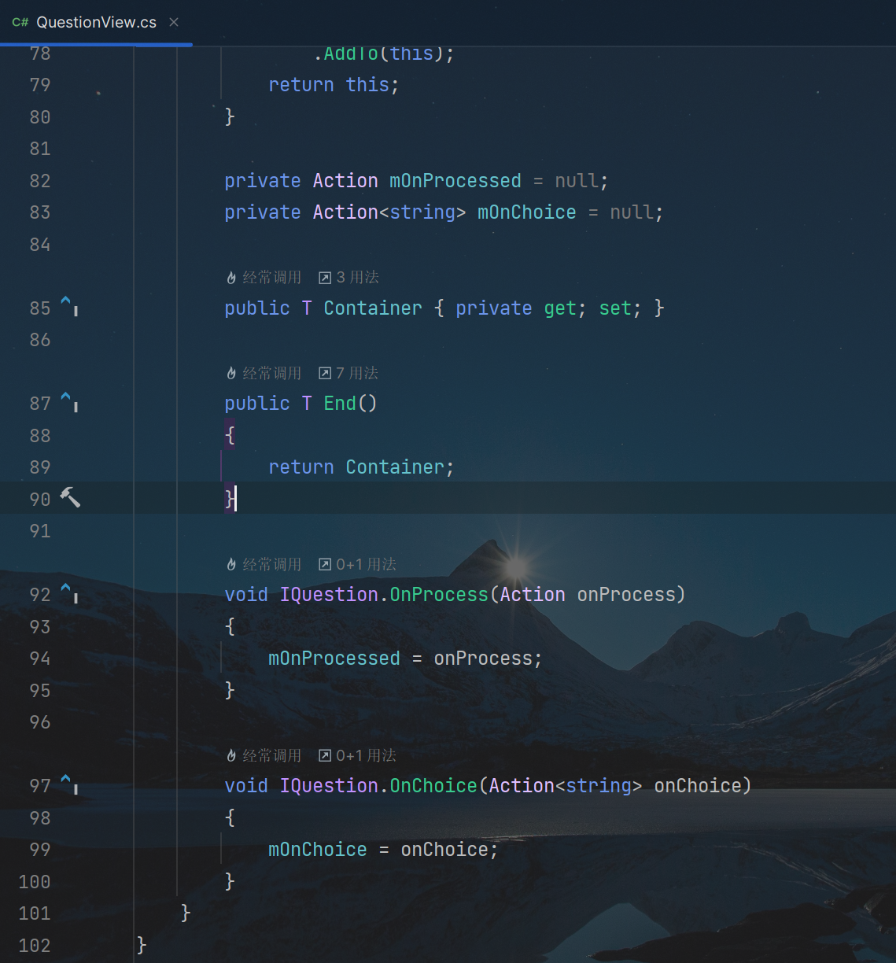The height and width of the screenshot is (963, 896).
Task: Show the 7 用法 usages of End()
Action: (348, 373)
